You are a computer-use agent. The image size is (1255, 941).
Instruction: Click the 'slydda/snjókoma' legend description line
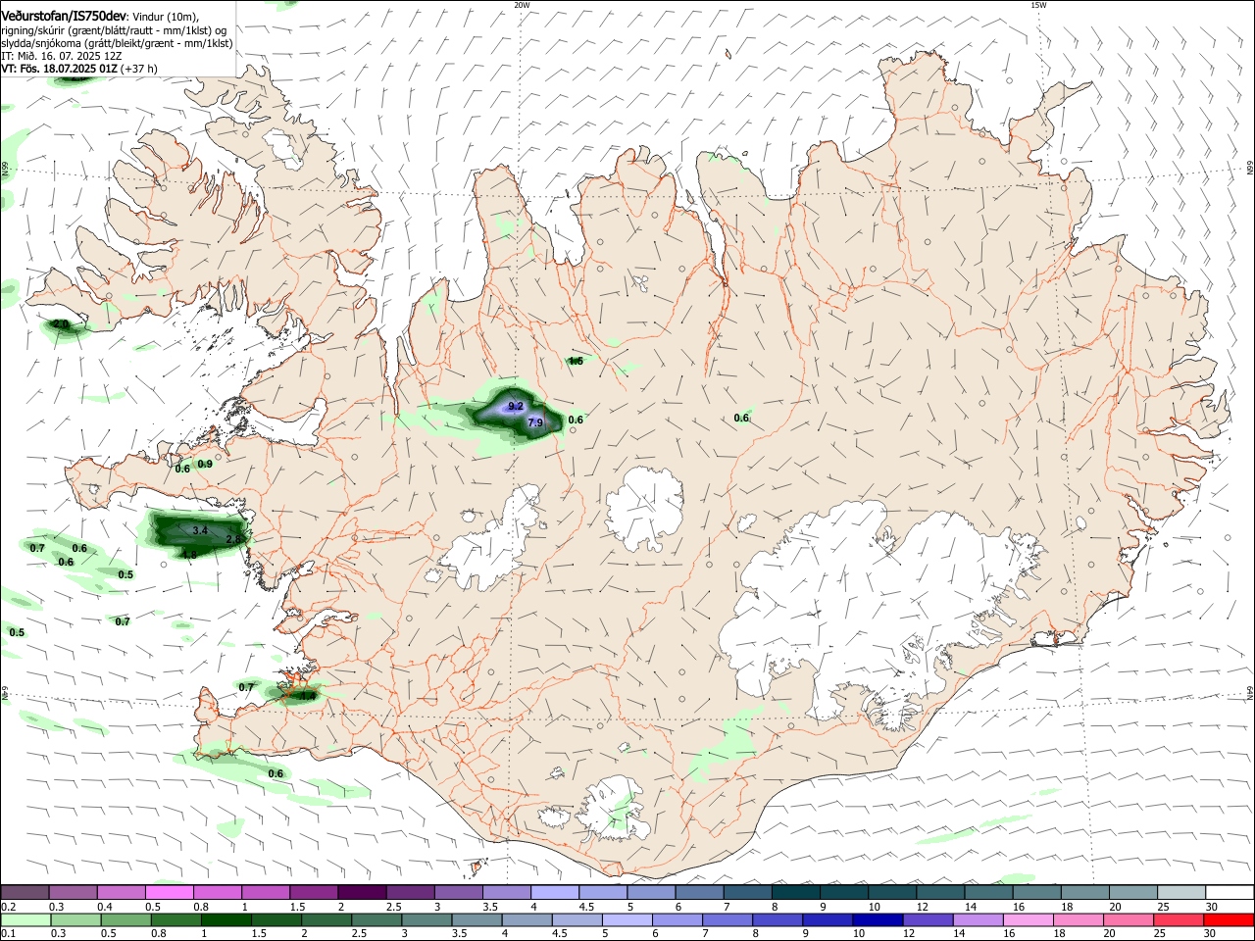tap(117, 43)
